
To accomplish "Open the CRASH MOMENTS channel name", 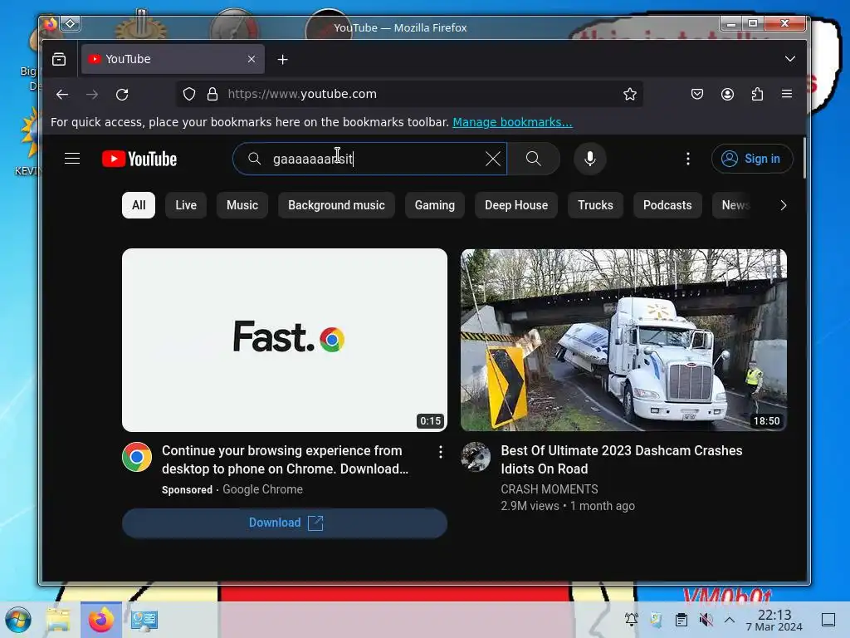I will point(550,489).
